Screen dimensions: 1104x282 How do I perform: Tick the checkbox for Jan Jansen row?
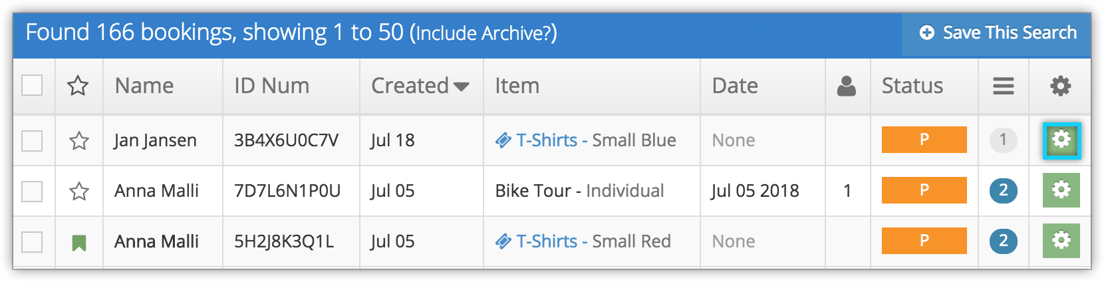[x=32, y=141]
